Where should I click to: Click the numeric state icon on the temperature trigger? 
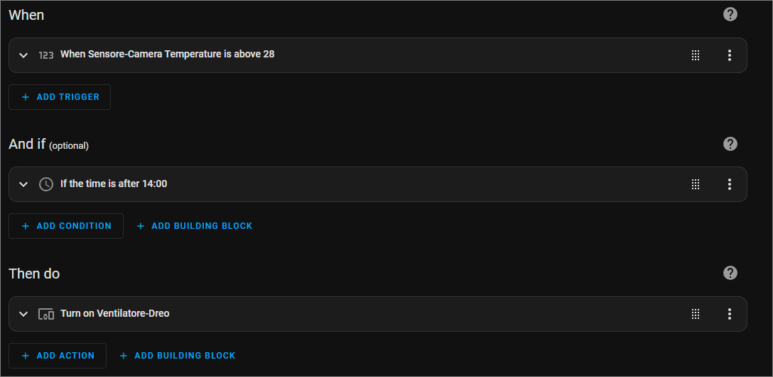tap(46, 55)
